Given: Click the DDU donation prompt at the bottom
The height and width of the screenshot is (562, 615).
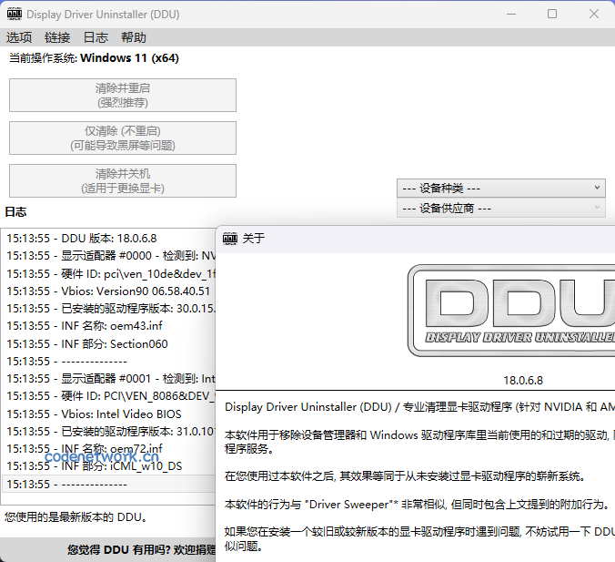Looking at the screenshot, I should pos(142,550).
